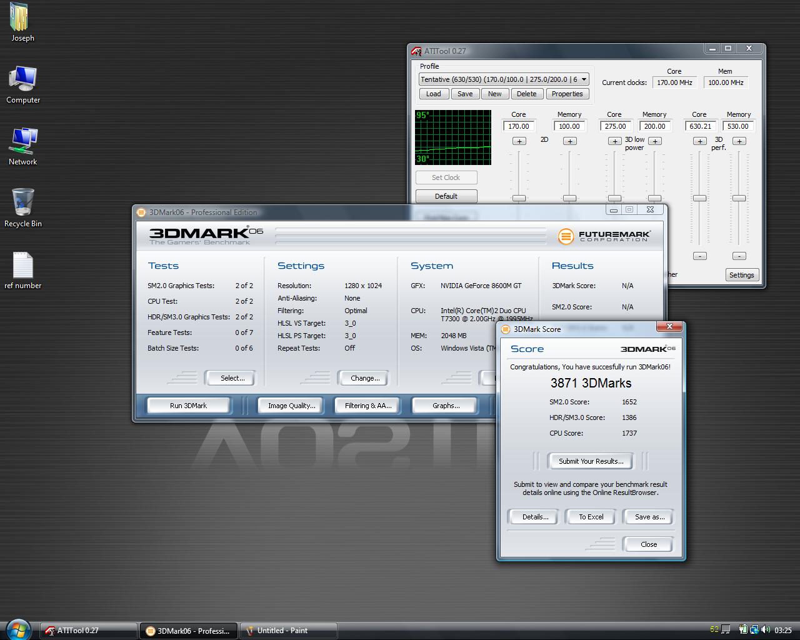Screen dimensions: 800x640
Task: Increase 3D low power Memory with plus
Action: (x=654, y=141)
